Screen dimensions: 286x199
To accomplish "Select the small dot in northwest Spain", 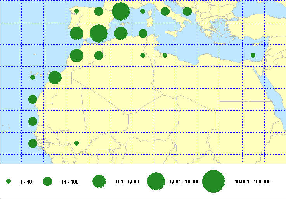I will [76, 11].
